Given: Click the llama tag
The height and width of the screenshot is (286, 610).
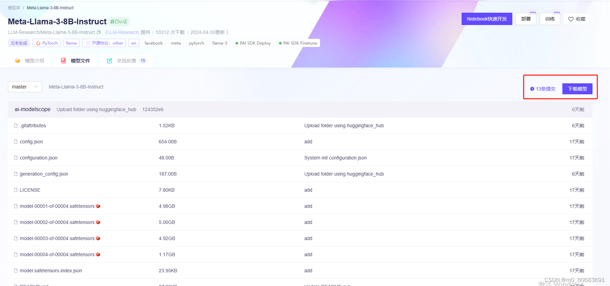Looking at the screenshot, I should click(x=71, y=43).
